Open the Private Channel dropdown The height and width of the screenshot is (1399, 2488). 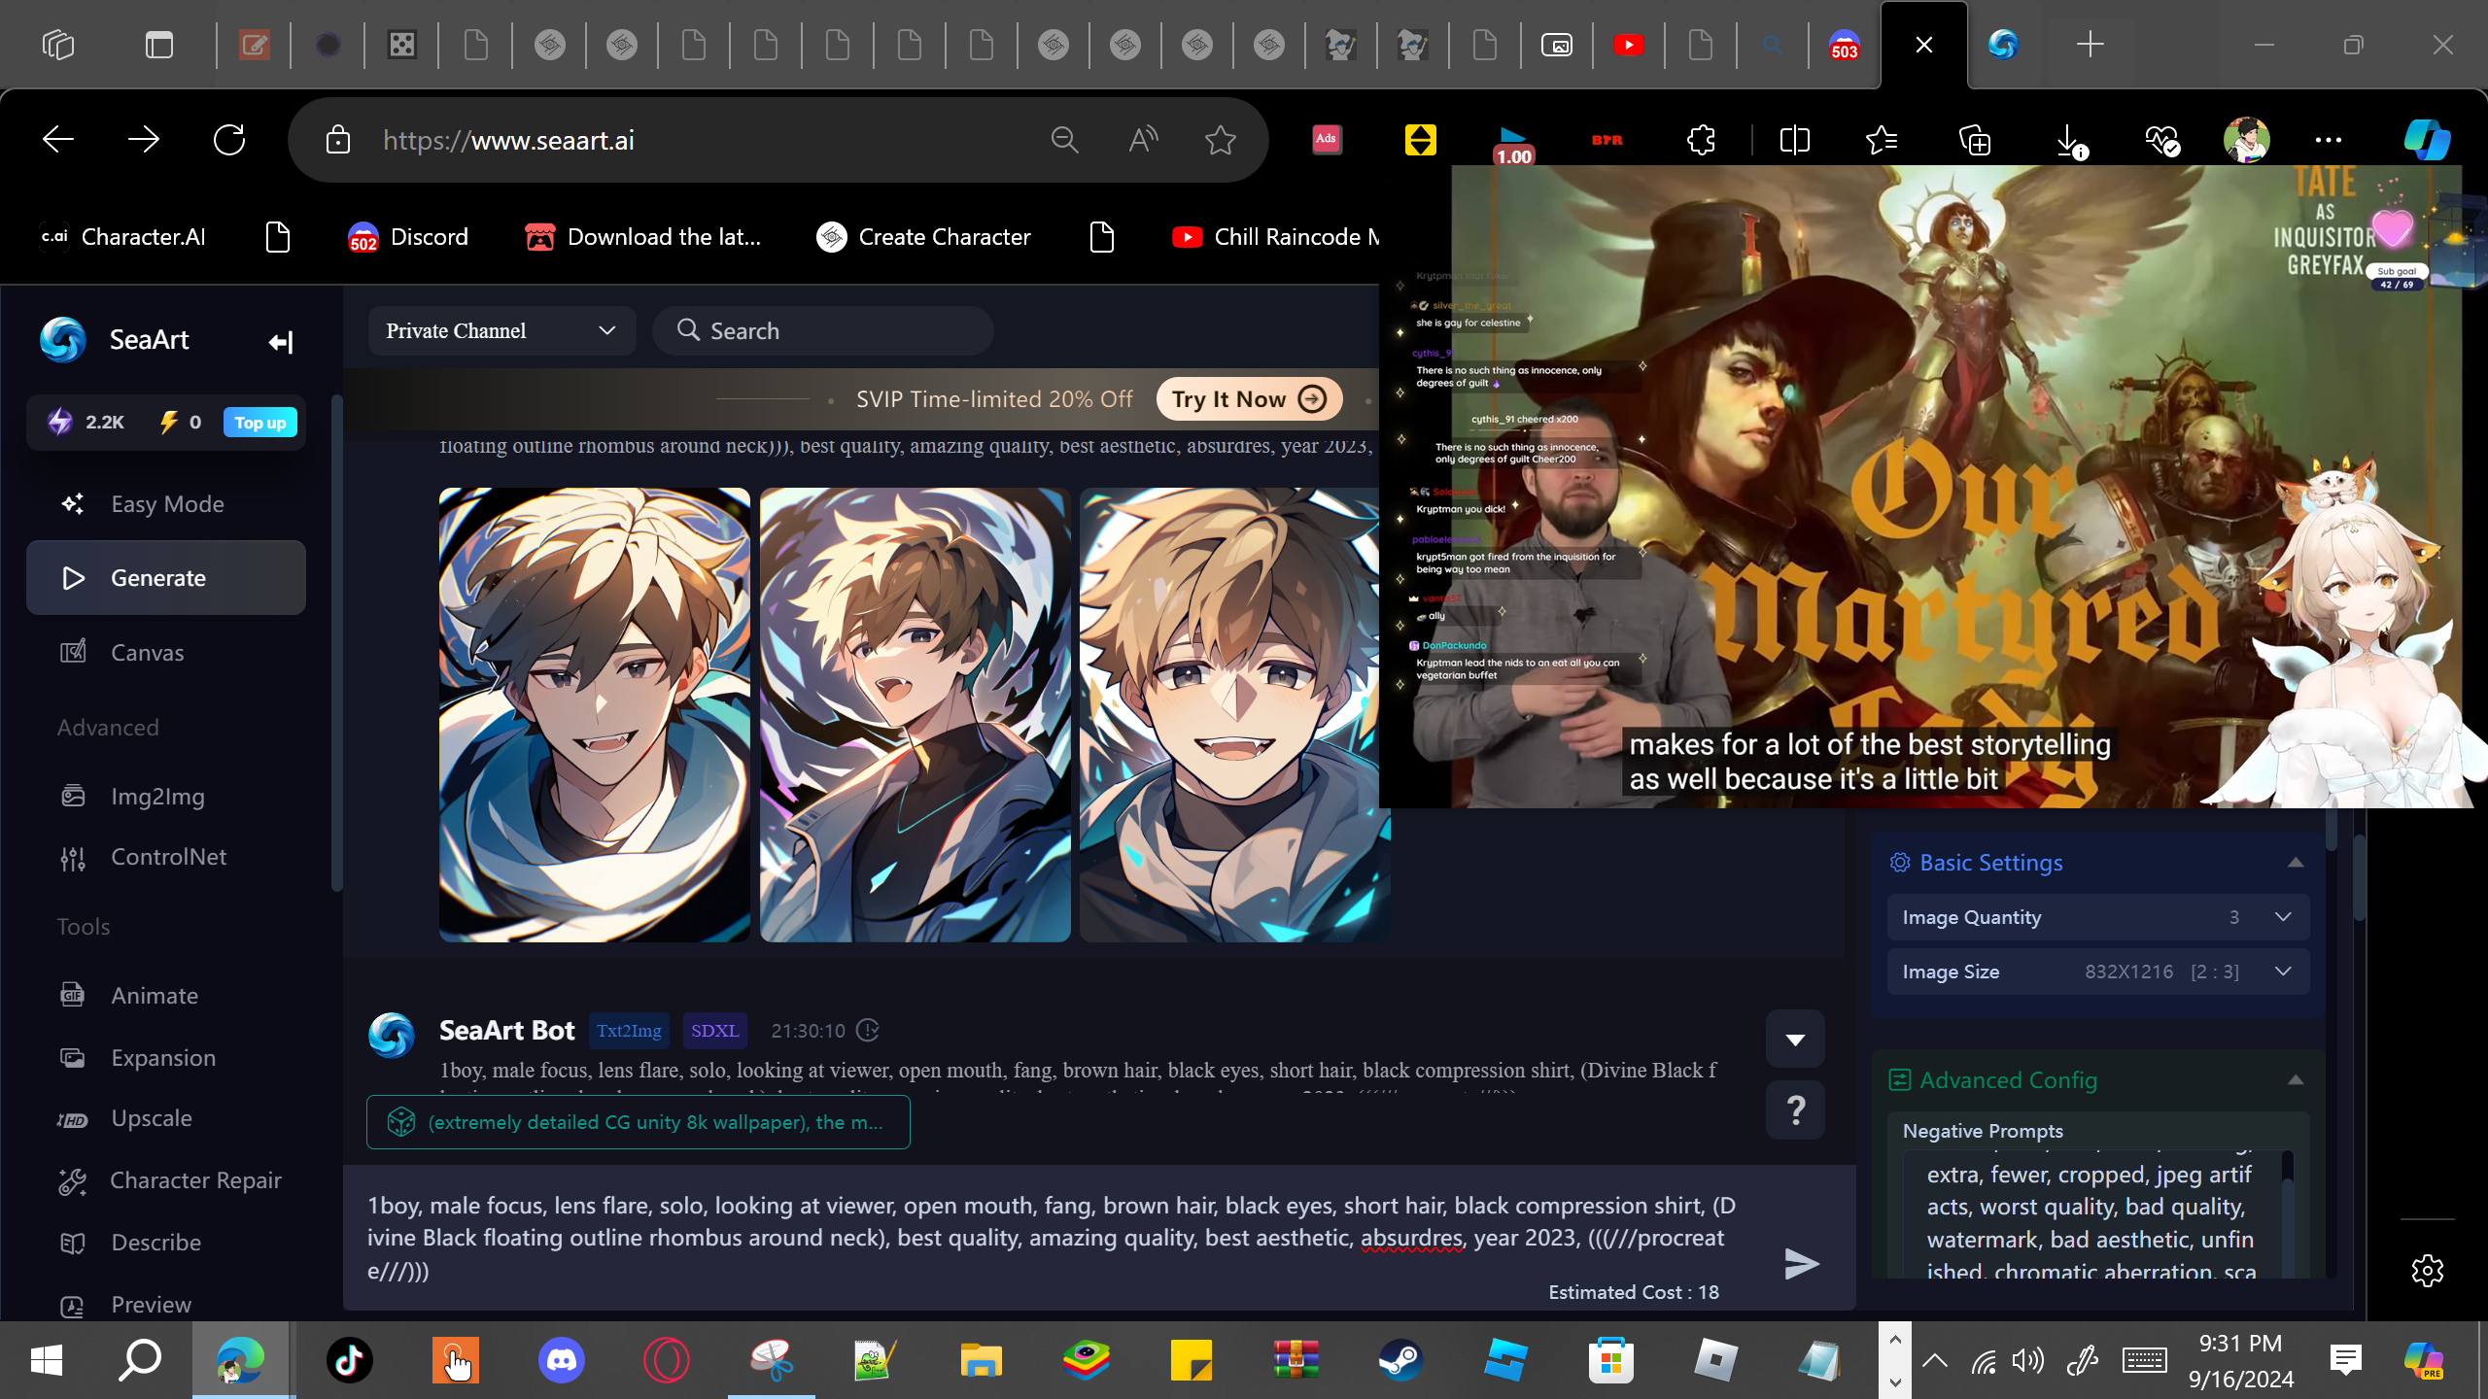(x=501, y=331)
